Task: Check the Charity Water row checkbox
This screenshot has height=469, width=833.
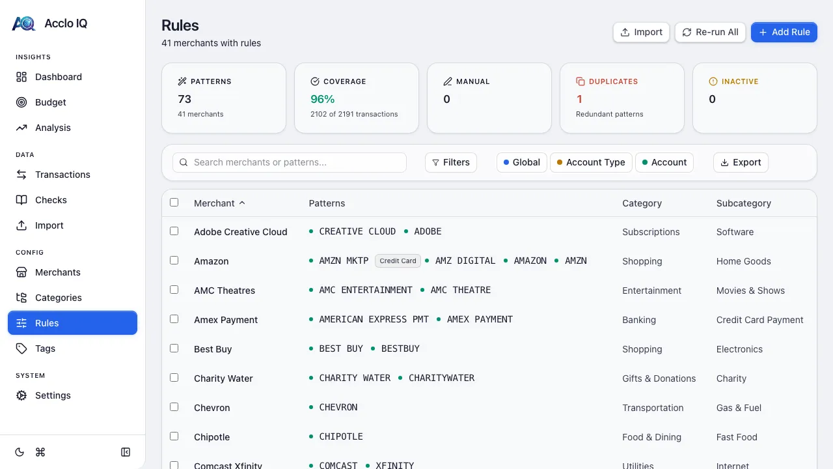Action: pyautogui.click(x=174, y=377)
